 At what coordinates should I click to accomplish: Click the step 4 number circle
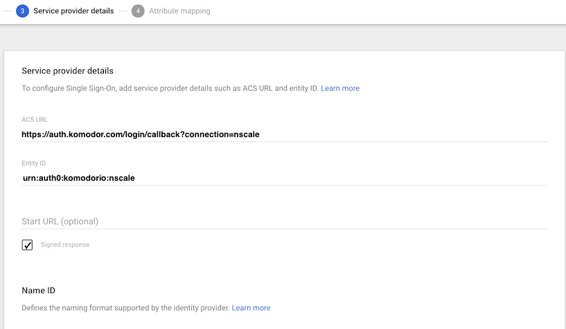click(x=138, y=11)
